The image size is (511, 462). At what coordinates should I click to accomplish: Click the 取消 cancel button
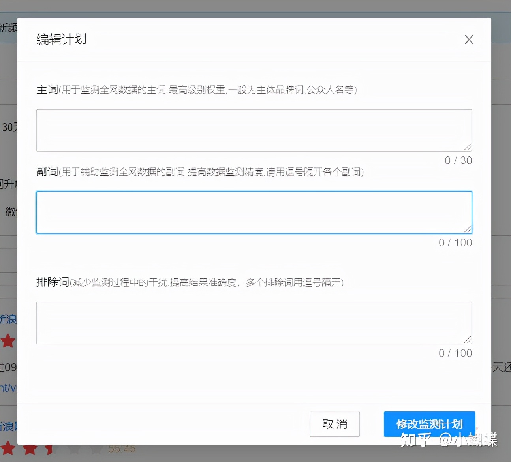tap(334, 424)
